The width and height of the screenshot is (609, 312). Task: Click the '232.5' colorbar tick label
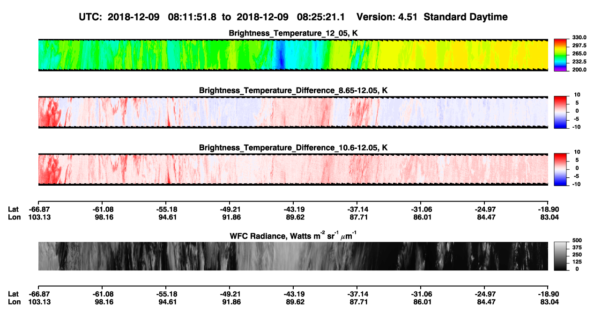click(x=579, y=62)
